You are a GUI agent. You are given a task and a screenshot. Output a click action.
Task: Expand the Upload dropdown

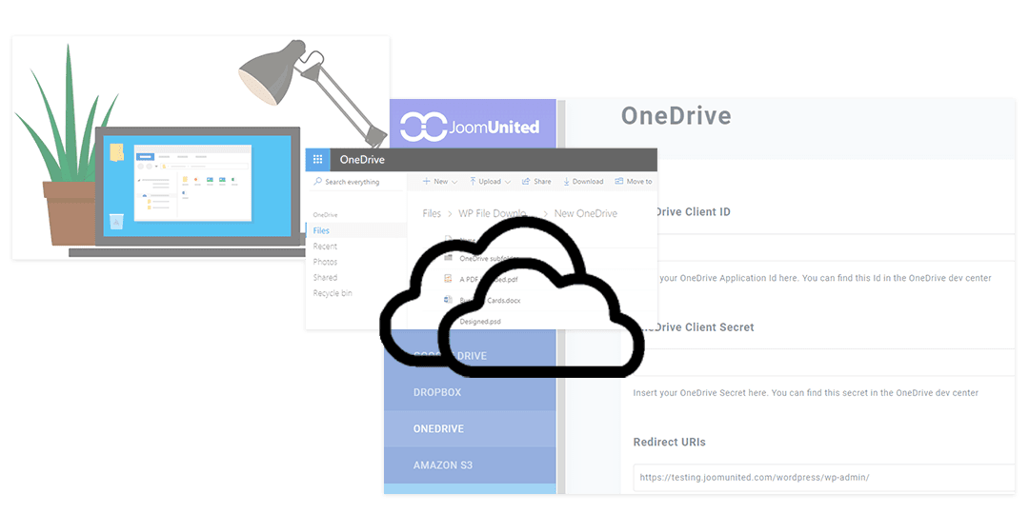click(489, 182)
